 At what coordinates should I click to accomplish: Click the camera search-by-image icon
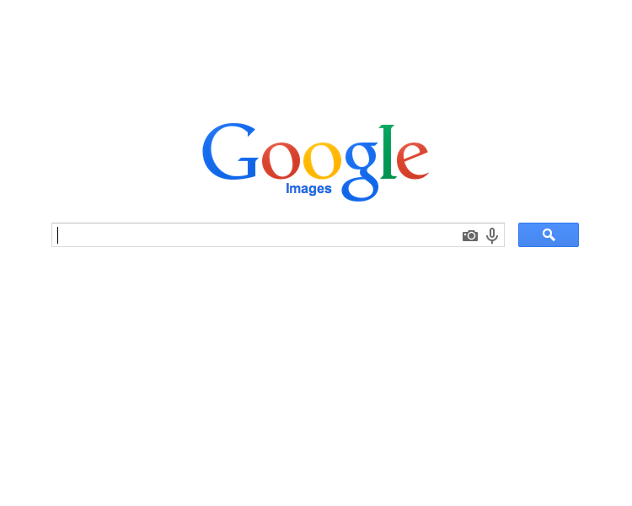tap(469, 235)
